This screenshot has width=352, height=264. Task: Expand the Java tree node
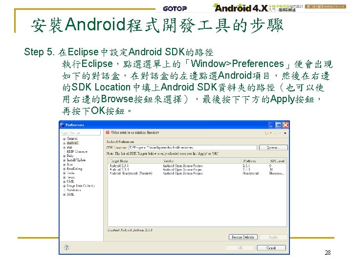point(64,165)
